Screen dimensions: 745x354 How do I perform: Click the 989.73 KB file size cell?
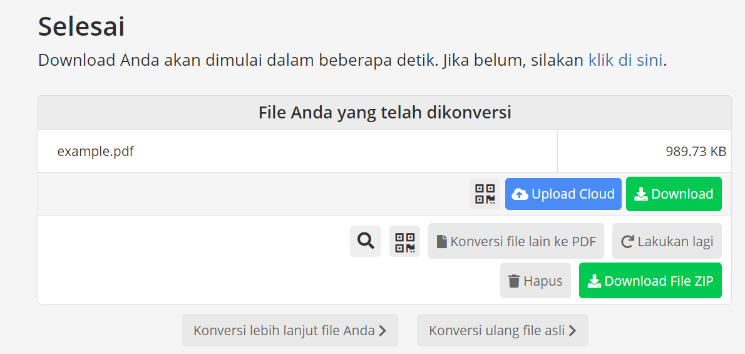pyautogui.click(x=696, y=151)
